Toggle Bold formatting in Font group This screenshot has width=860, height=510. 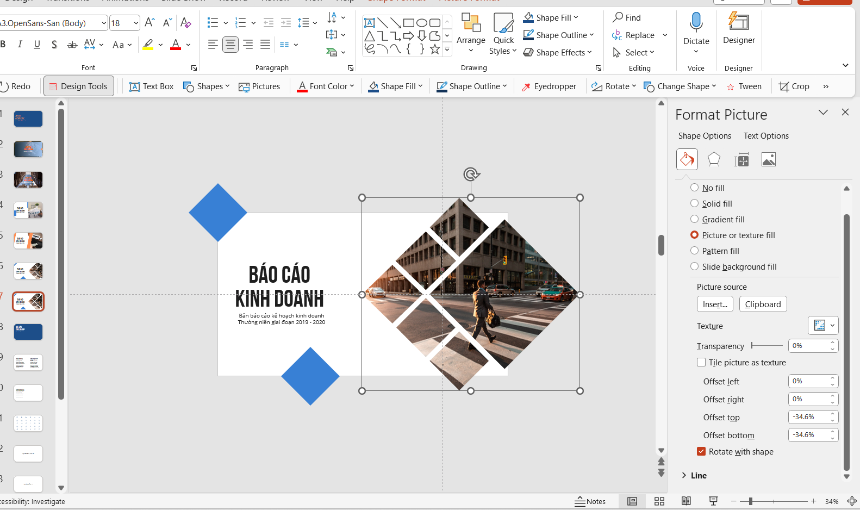3,45
